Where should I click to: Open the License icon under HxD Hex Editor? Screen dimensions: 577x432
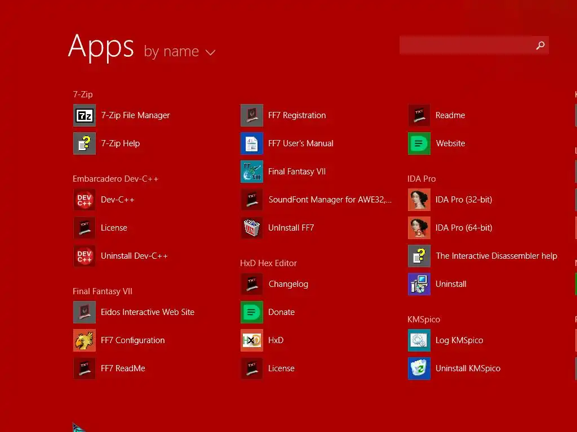[x=252, y=368]
